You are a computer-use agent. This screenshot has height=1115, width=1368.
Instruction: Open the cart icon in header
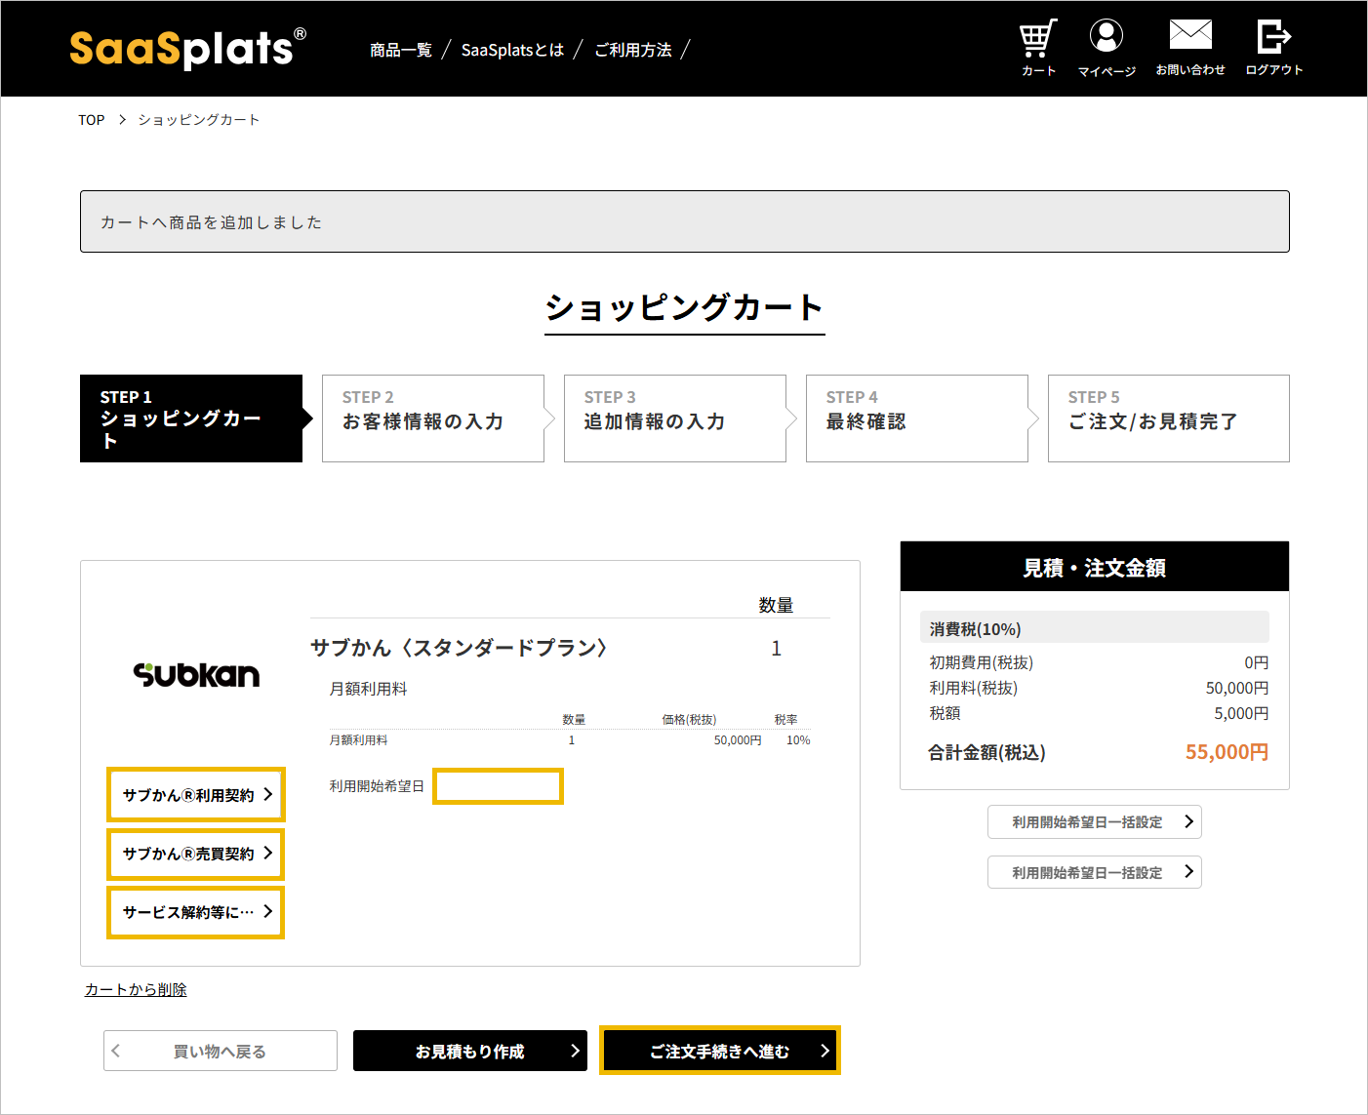1038,48
